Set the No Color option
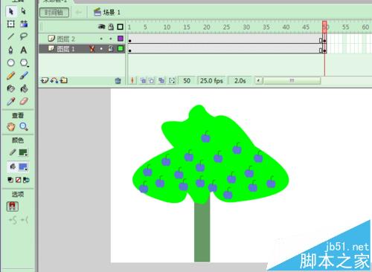The image size is (372, 272). [18, 180]
